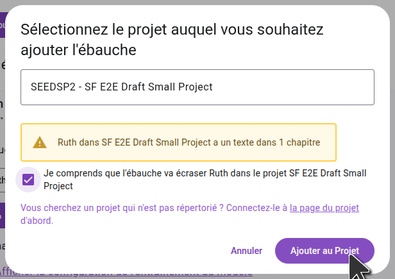The image size is (395, 279).
Task: Click the word 'Project' under the checkbox label
Action: pos(58,186)
